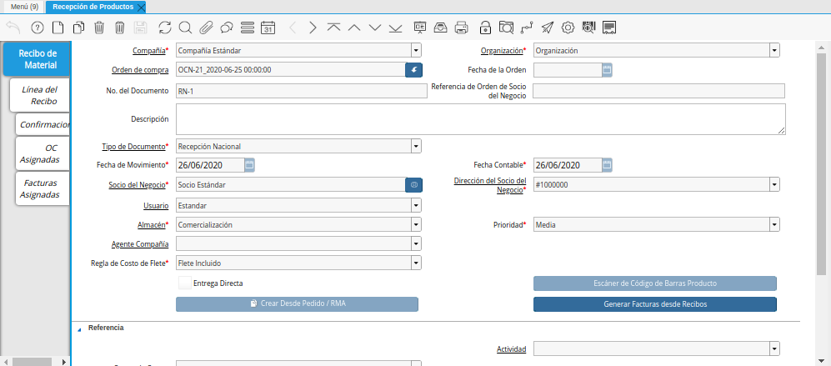Open the Fecha de Movimiento calendar picker
831x366 pixels.
point(249,165)
